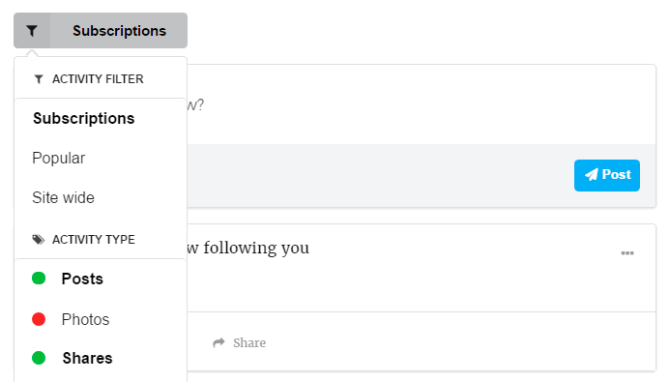Click the Photos activity type label
This screenshot has height=382, width=670.
(85, 319)
